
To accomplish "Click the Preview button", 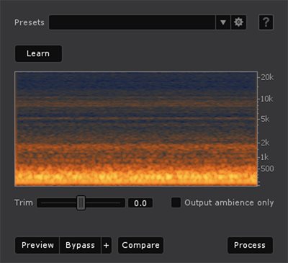I will 37,245.
